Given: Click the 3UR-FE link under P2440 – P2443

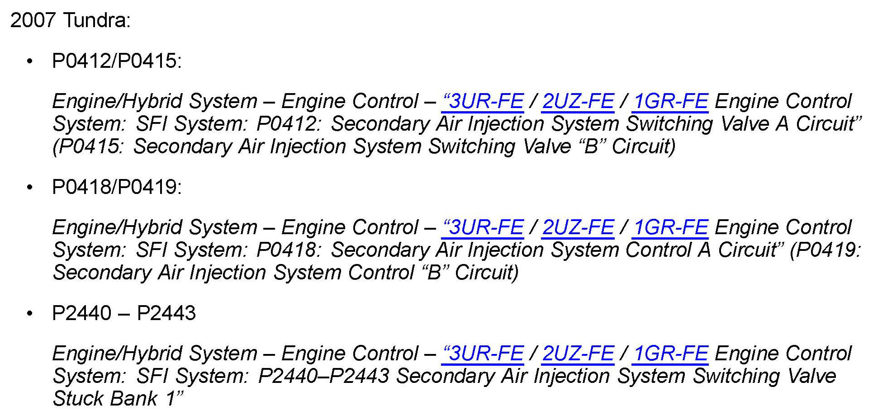Looking at the screenshot, I should [x=483, y=354].
